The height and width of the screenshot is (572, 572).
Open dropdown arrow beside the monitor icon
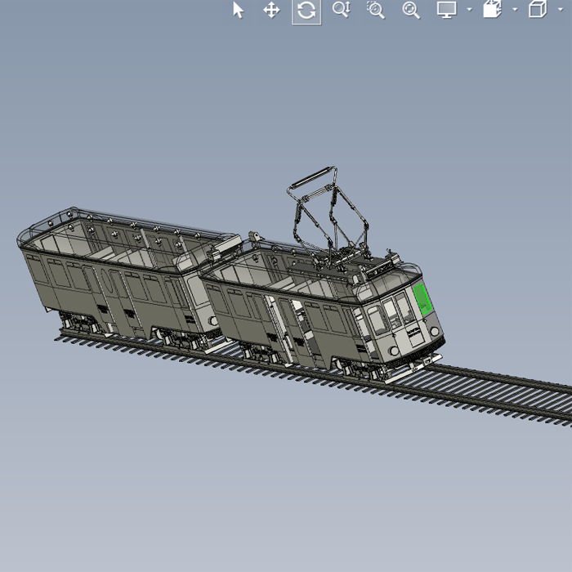pyautogui.click(x=470, y=10)
